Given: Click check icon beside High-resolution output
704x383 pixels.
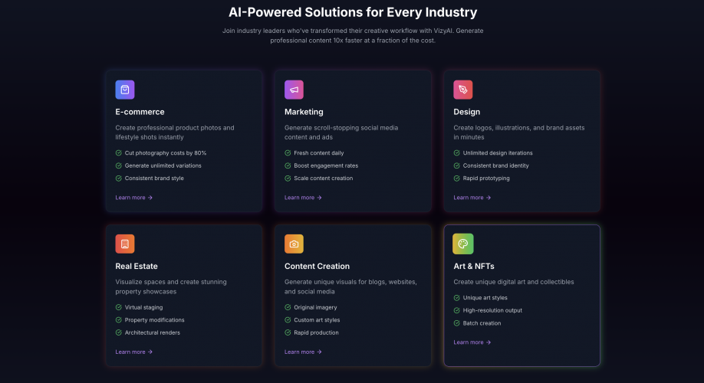Looking at the screenshot, I should click(x=456, y=310).
